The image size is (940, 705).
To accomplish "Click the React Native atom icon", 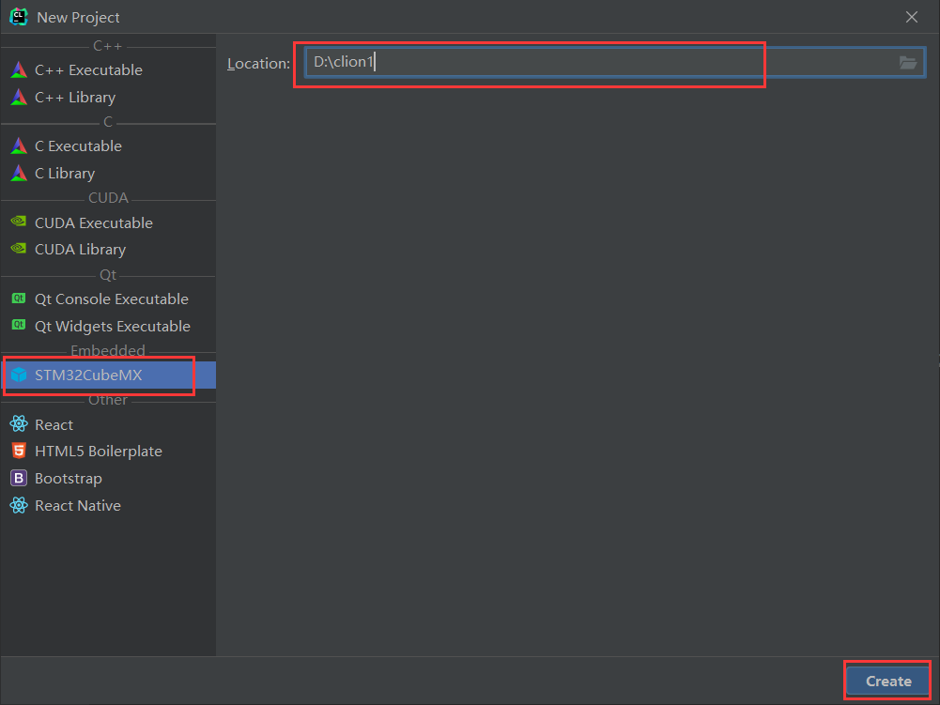I will click(x=19, y=505).
